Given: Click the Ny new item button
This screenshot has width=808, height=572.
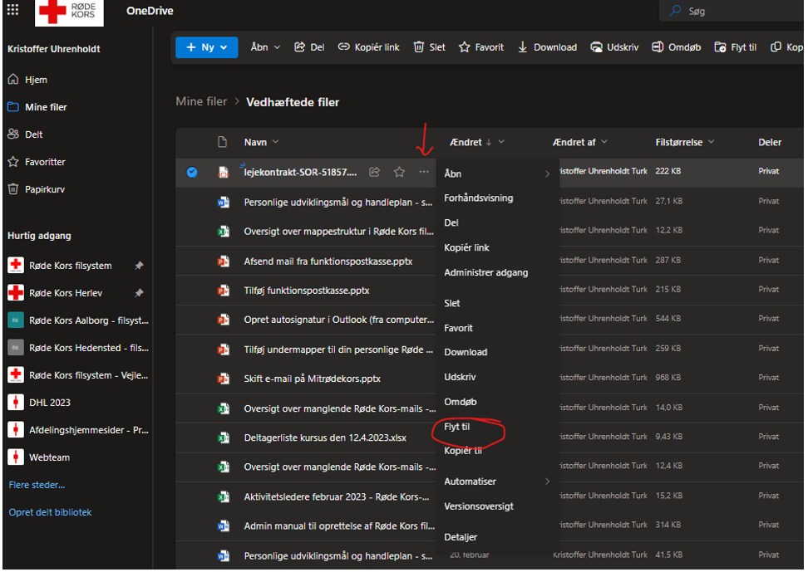Looking at the screenshot, I should [207, 47].
